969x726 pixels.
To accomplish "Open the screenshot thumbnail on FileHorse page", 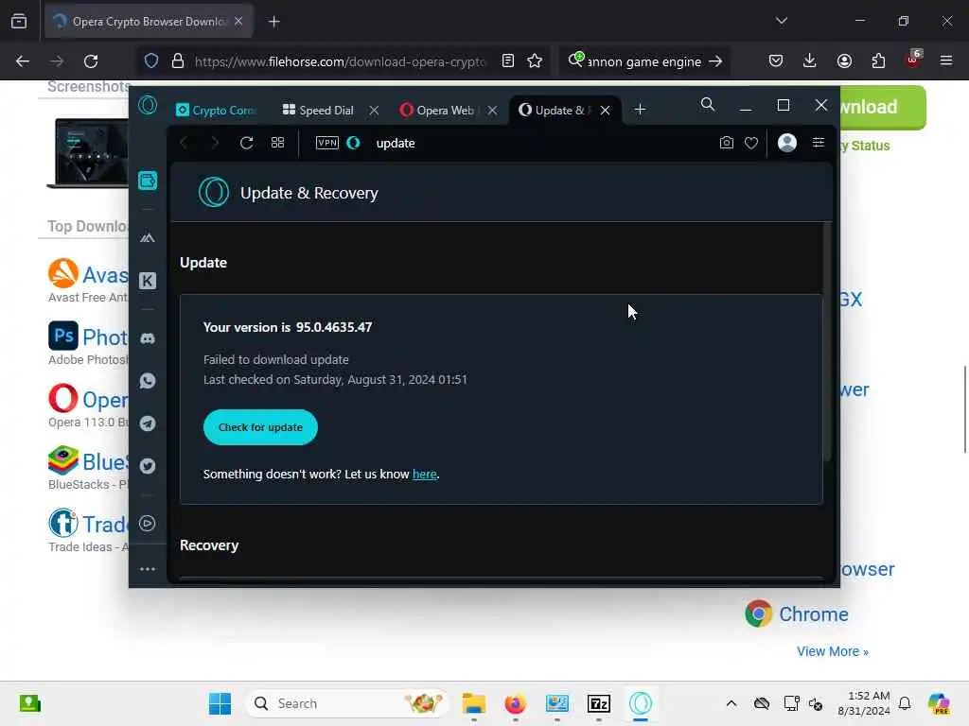I will tap(88, 153).
